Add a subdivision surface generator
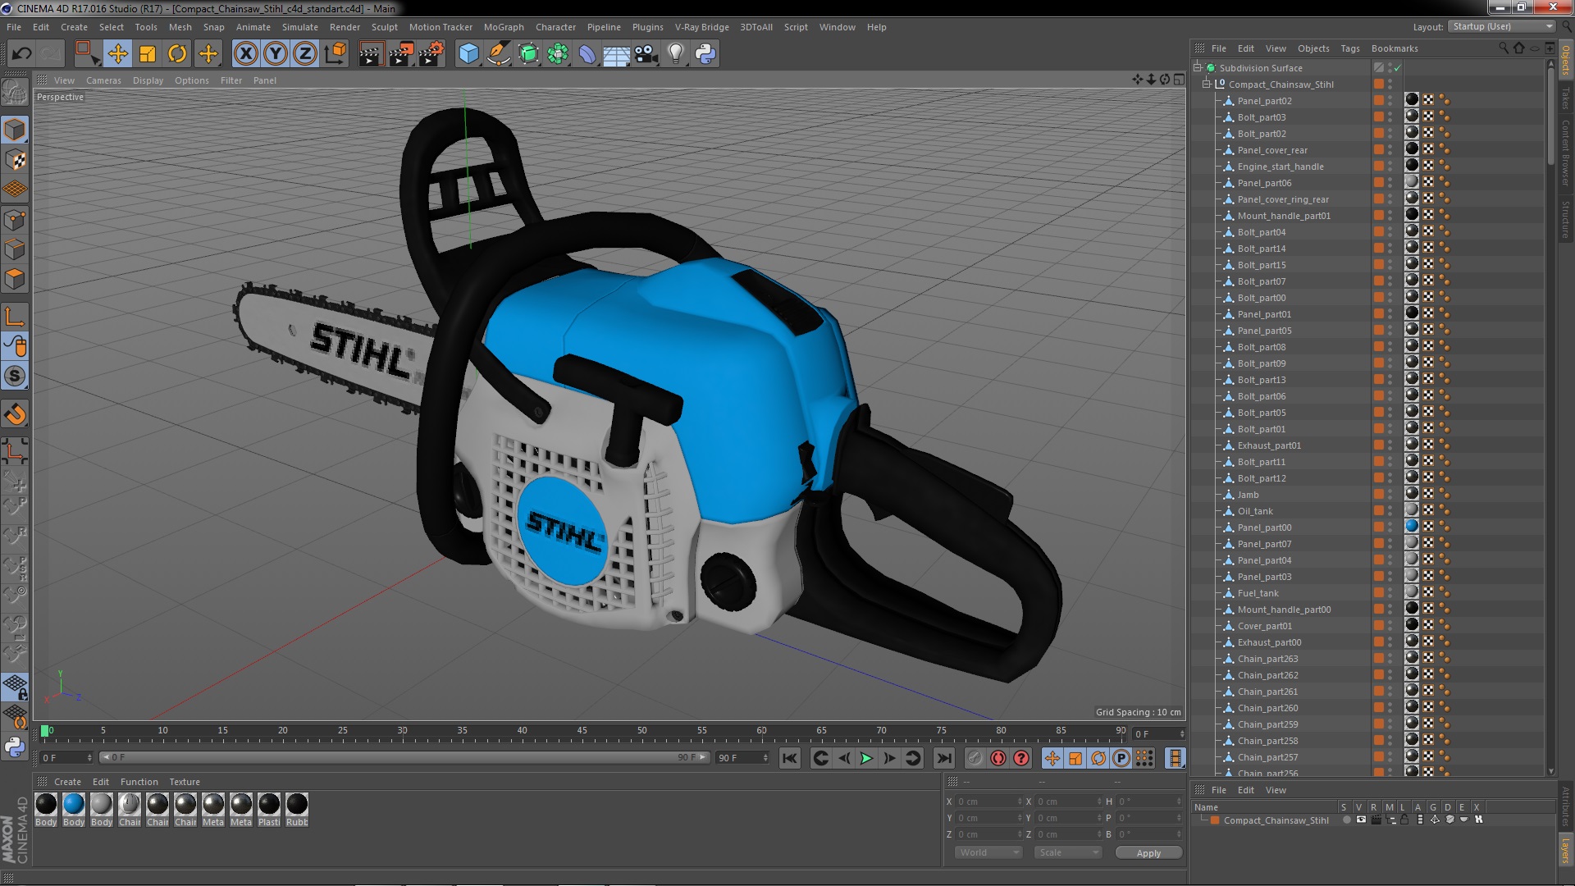1575x886 pixels. (528, 54)
